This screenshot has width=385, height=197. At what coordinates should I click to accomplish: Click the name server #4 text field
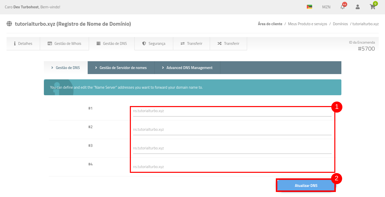click(232, 167)
